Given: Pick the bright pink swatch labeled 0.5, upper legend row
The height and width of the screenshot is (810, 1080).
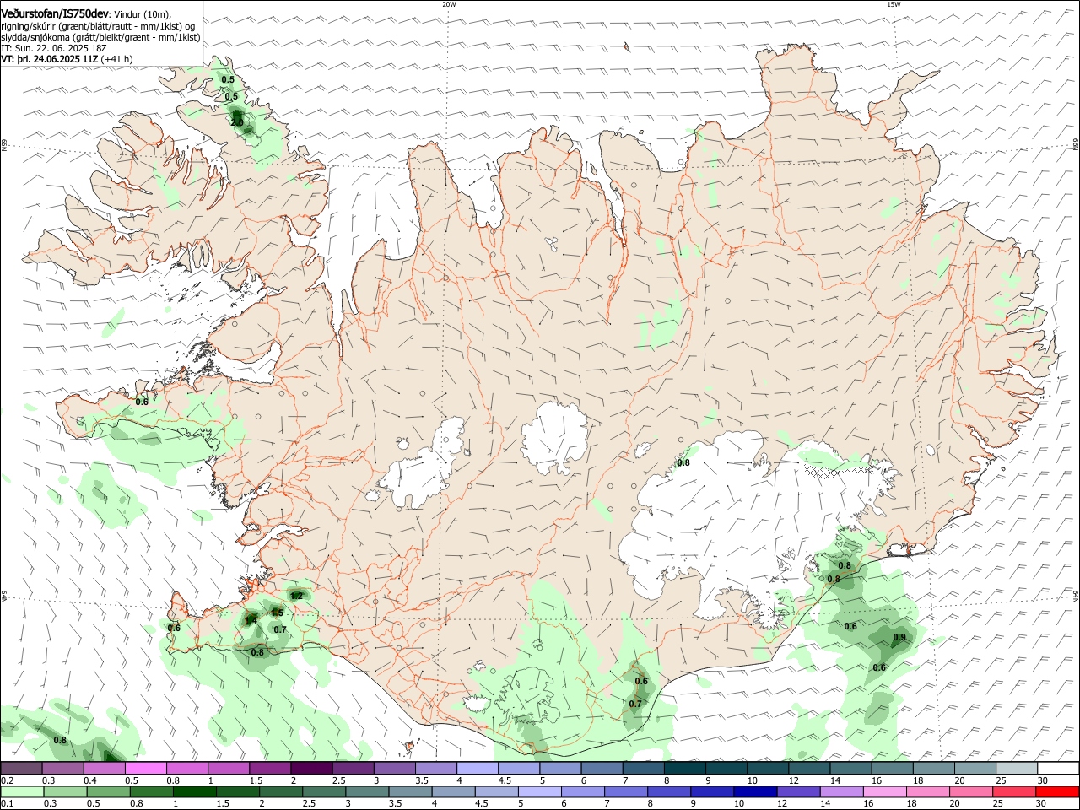Looking at the screenshot, I should (x=145, y=768).
